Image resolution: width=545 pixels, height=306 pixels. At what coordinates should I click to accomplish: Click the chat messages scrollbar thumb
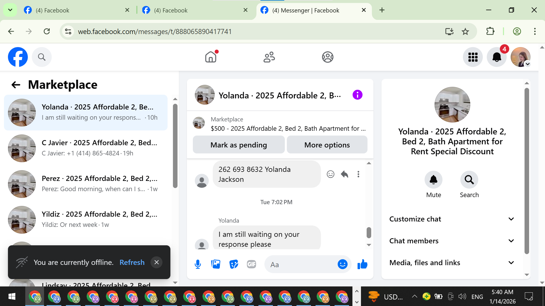coord(369,233)
